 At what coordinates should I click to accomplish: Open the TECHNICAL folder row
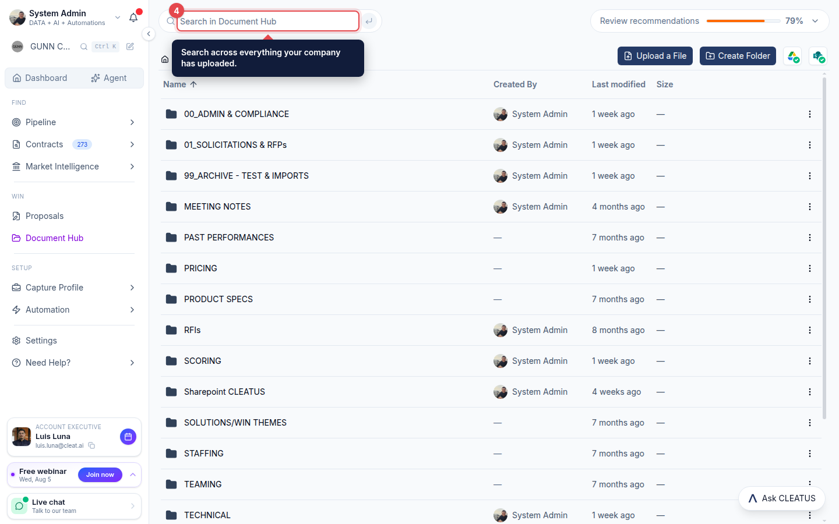tap(491, 515)
